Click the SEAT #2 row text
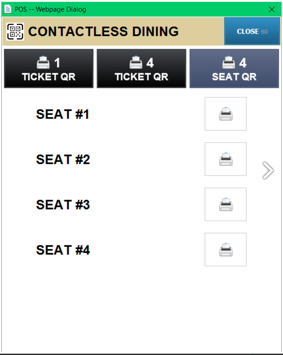 tap(63, 160)
